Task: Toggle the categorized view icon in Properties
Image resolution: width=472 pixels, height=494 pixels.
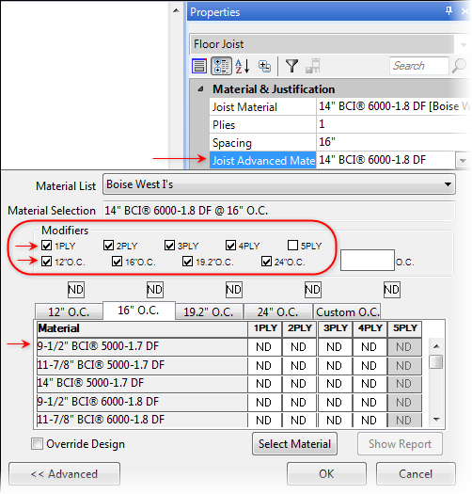Action: click(x=221, y=66)
